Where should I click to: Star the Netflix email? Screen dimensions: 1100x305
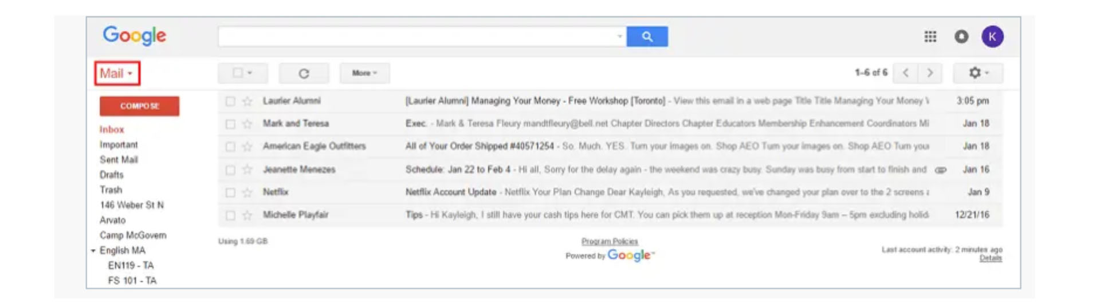point(247,192)
